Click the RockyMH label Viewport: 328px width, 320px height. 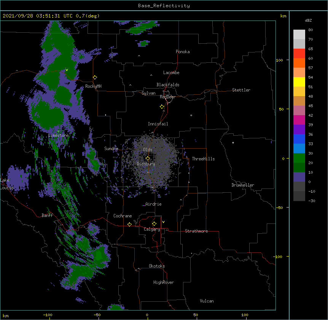point(93,86)
